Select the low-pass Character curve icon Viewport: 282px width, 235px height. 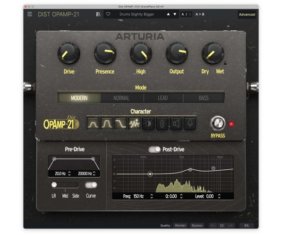(x=120, y=124)
